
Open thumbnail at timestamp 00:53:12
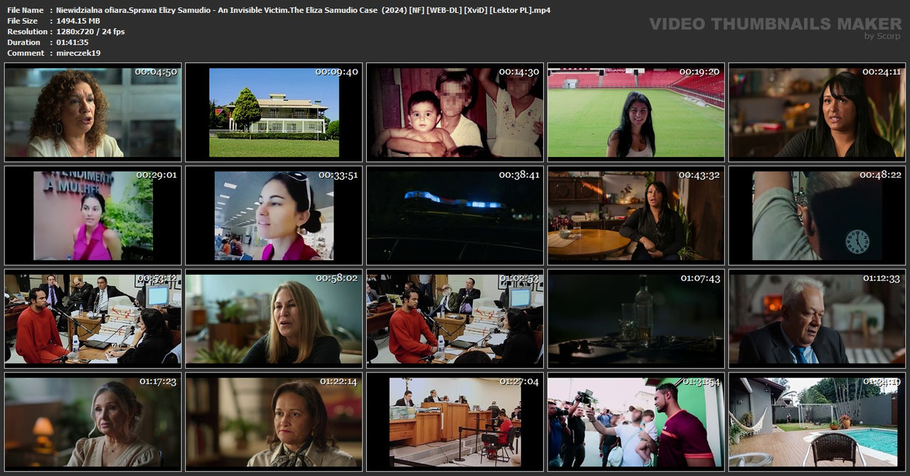(93, 319)
